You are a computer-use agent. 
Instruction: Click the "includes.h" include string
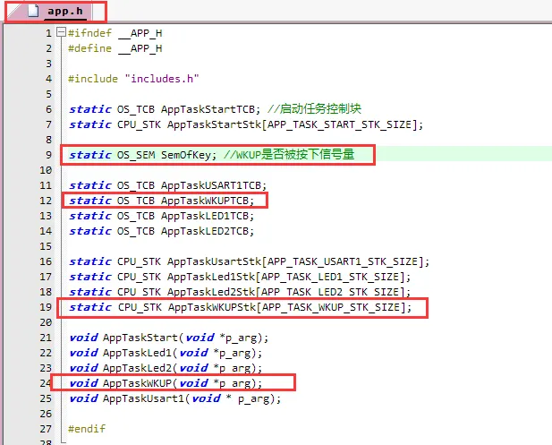coord(162,79)
